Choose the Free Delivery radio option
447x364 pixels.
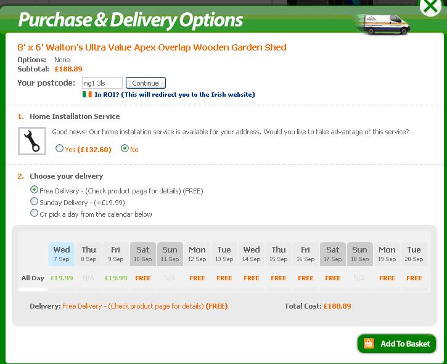click(x=34, y=190)
